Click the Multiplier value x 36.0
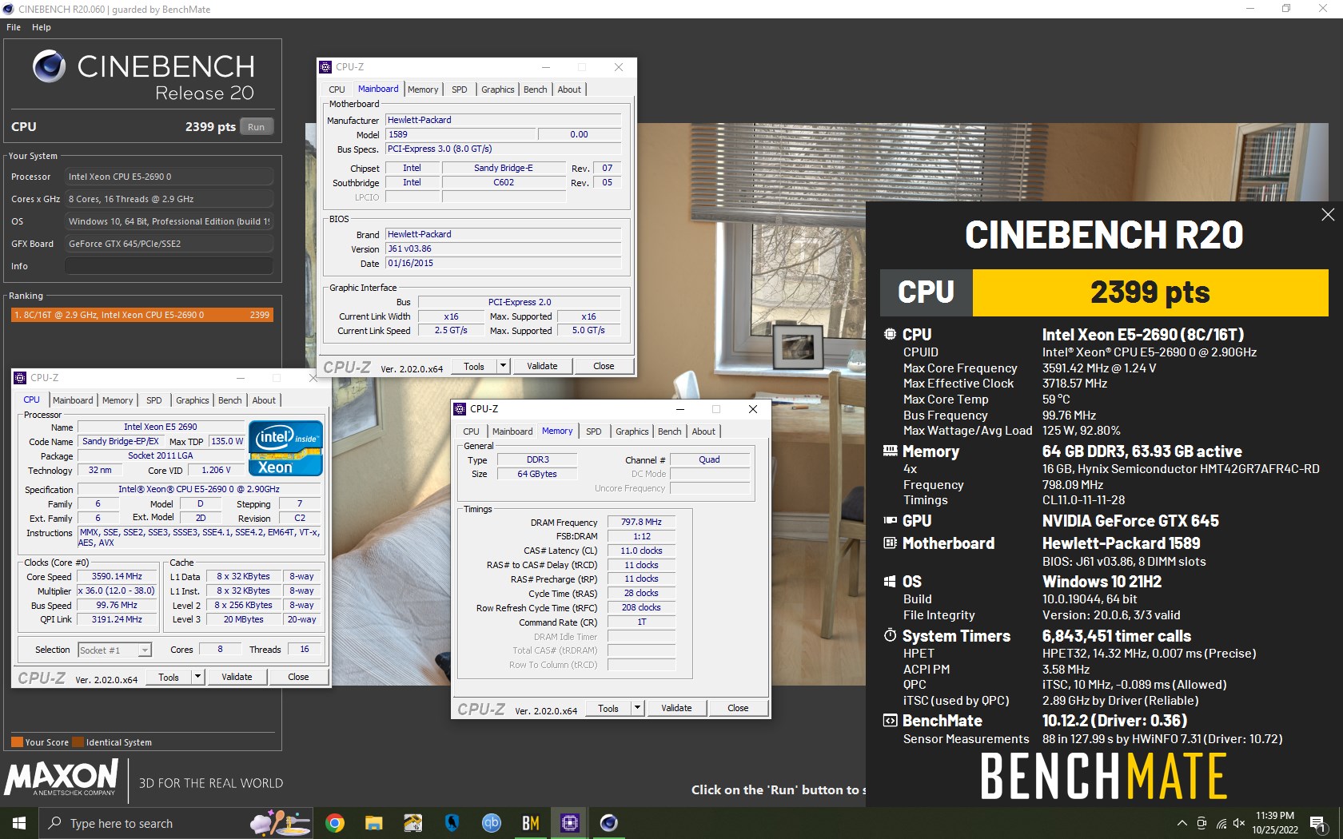The width and height of the screenshot is (1343, 839). click(x=117, y=591)
